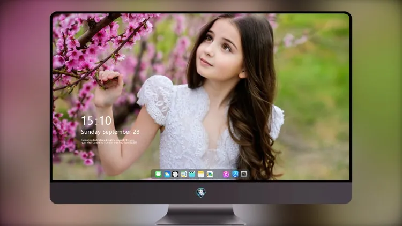402x226 pixels.
Task: Click the 15:10 clock display
Action: 96,120
